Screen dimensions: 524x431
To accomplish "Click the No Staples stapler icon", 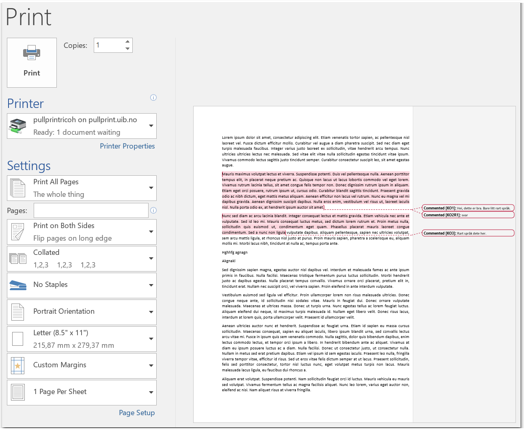I will tap(18, 285).
